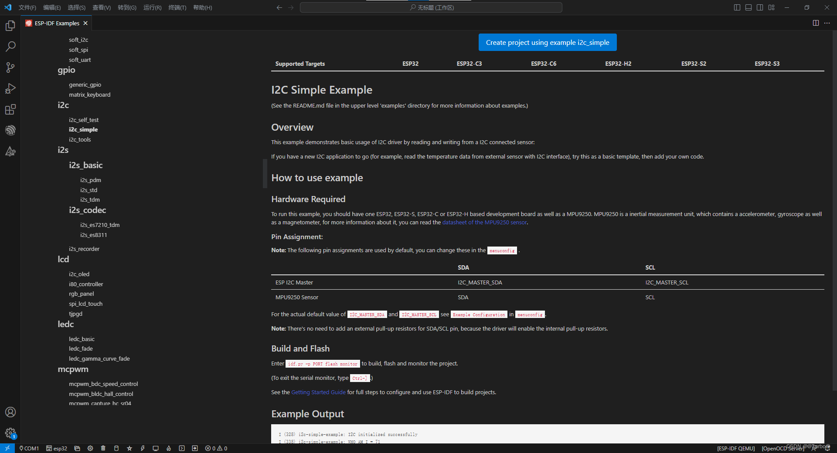Viewport: 837px width, 453px height.
Task: Open Customize Layout options
Action: (x=772, y=7)
